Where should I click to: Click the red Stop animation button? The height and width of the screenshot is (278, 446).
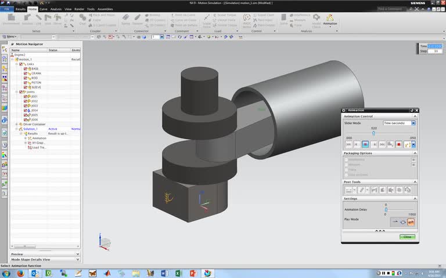tap(399, 144)
